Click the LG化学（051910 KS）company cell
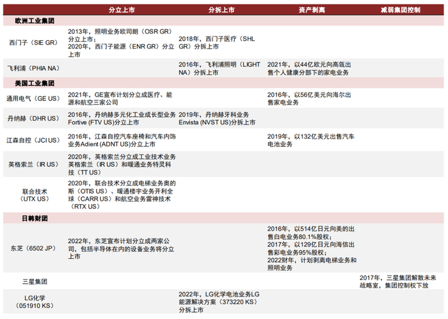The image size is (448, 319). tap(35, 302)
